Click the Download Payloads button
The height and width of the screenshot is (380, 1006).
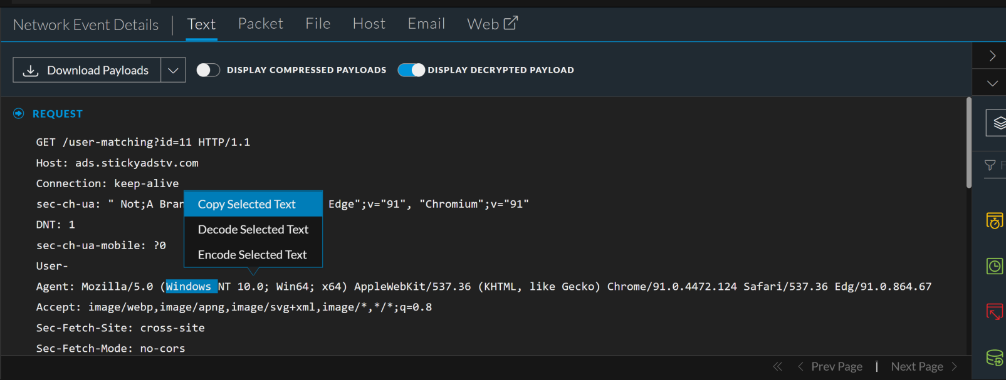[x=87, y=70]
